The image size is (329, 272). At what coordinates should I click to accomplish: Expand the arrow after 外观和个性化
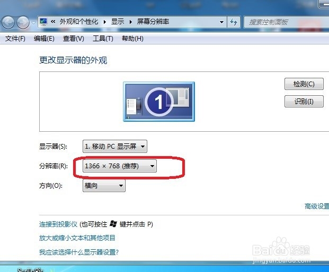[x=104, y=22]
